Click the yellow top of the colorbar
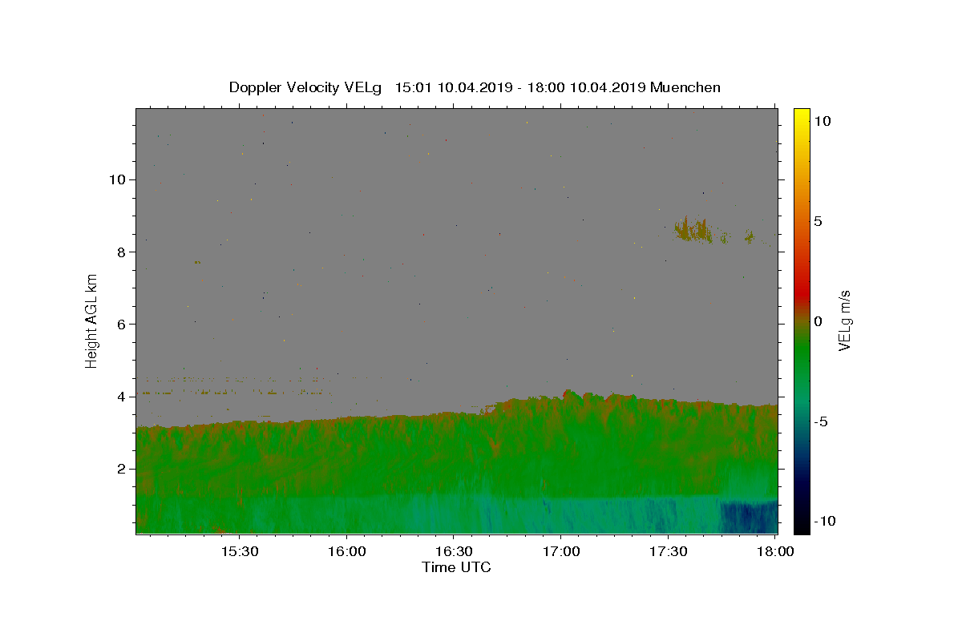 click(x=802, y=115)
